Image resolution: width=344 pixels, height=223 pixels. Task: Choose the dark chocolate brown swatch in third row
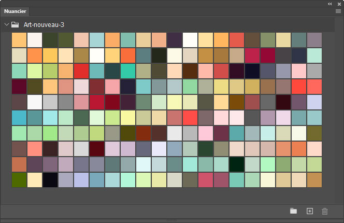coord(190,71)
